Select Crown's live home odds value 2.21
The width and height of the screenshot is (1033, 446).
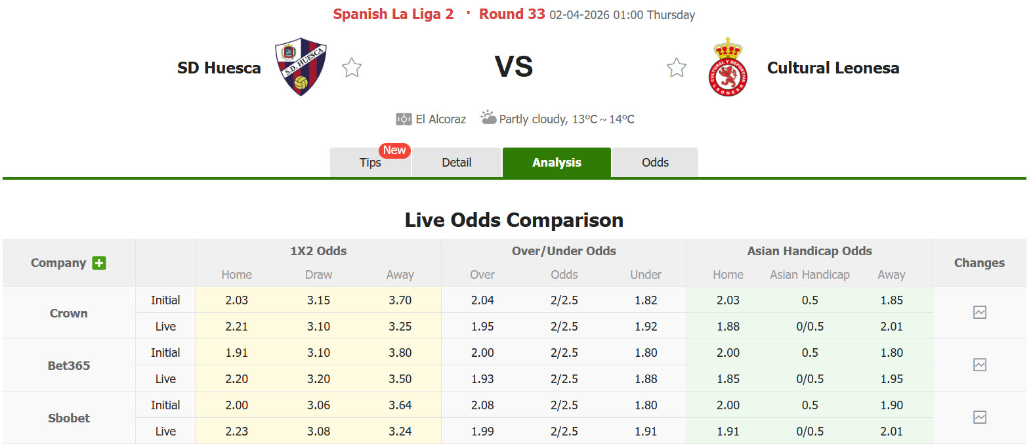click(x=236, y=326)
